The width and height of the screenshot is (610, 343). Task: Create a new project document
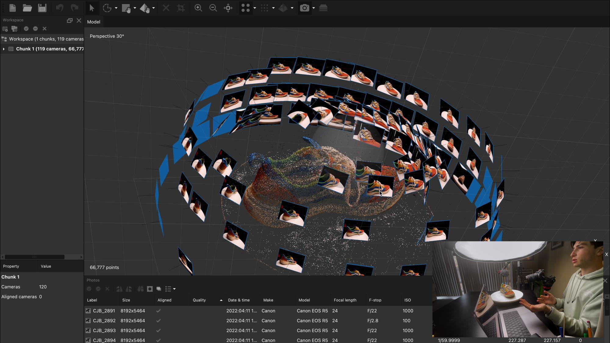pos(13,8)
